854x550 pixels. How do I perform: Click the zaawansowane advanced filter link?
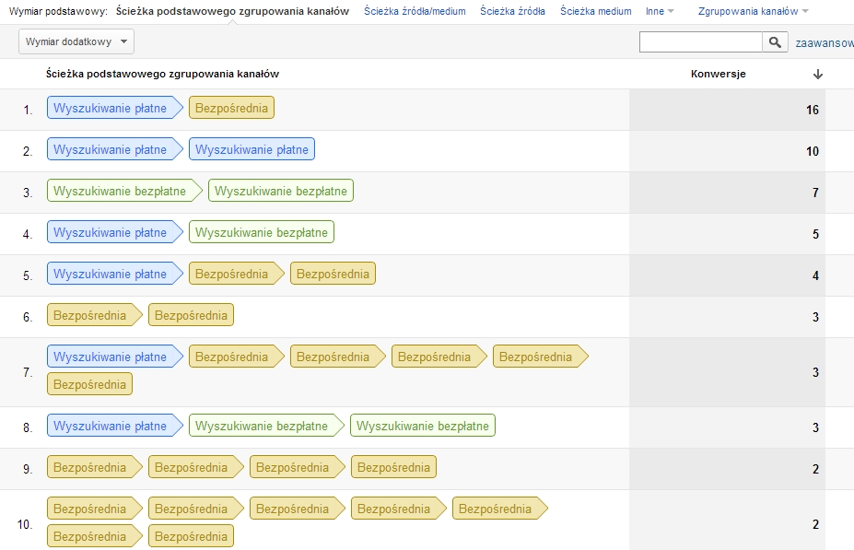824,42
